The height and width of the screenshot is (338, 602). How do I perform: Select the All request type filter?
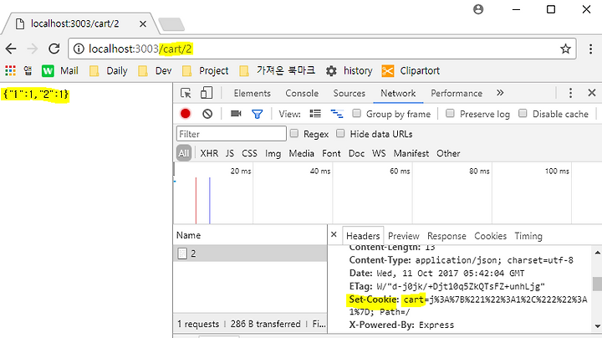pyautogui.click(x=184, y=153)
